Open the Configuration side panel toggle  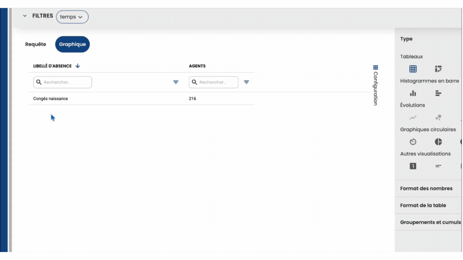pos(375,85)
